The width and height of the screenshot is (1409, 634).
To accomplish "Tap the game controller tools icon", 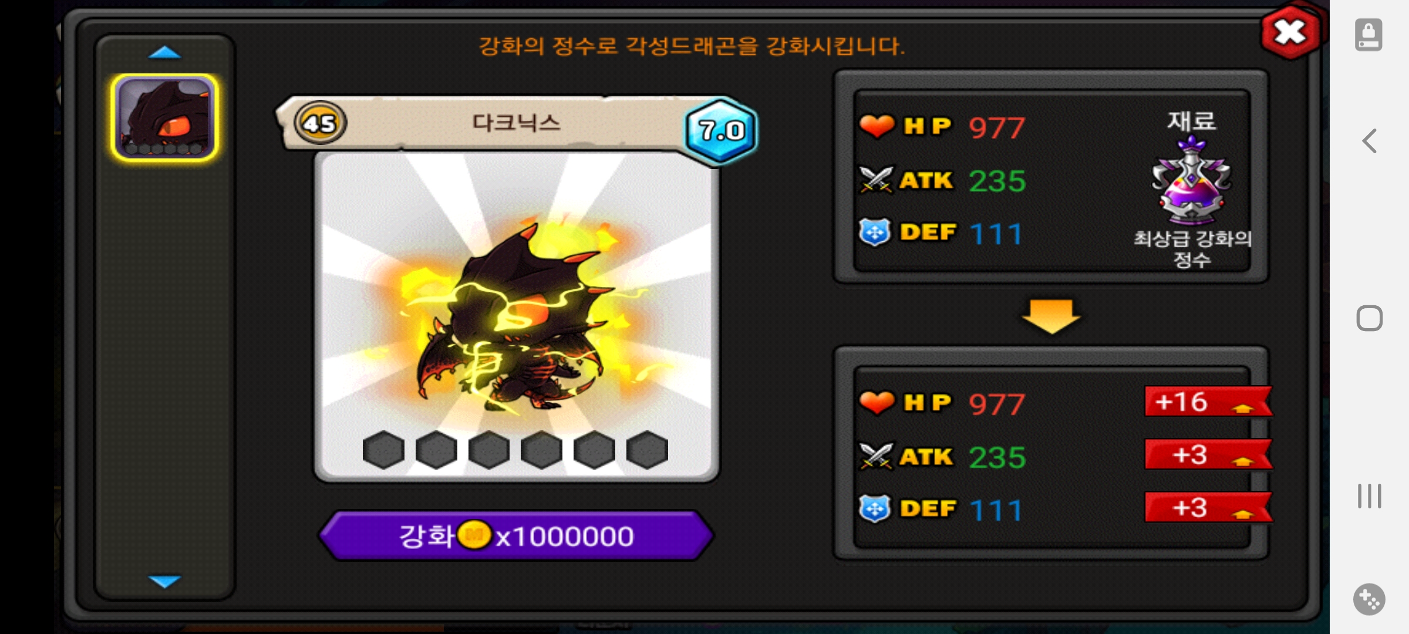I will (x=1369, y=599).
